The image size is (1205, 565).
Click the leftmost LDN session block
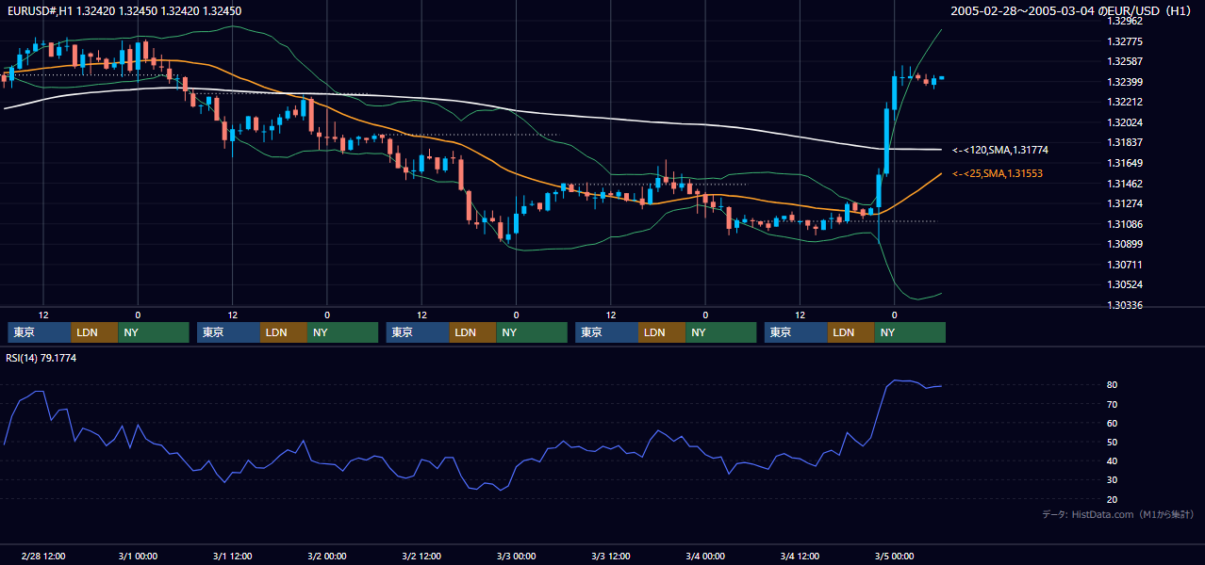[x=94, y=332]
